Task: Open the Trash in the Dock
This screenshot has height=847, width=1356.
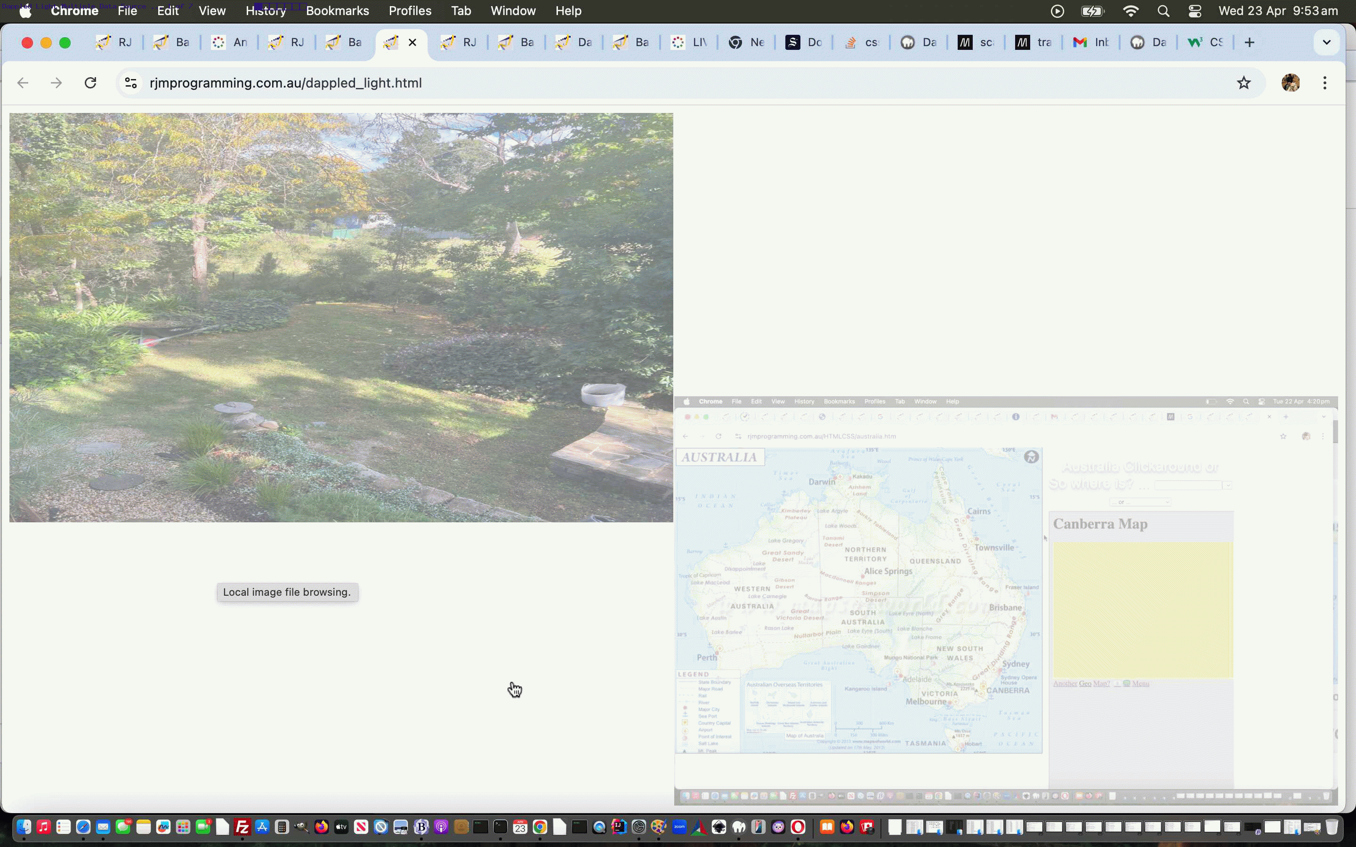Action: pos(1332,827)
